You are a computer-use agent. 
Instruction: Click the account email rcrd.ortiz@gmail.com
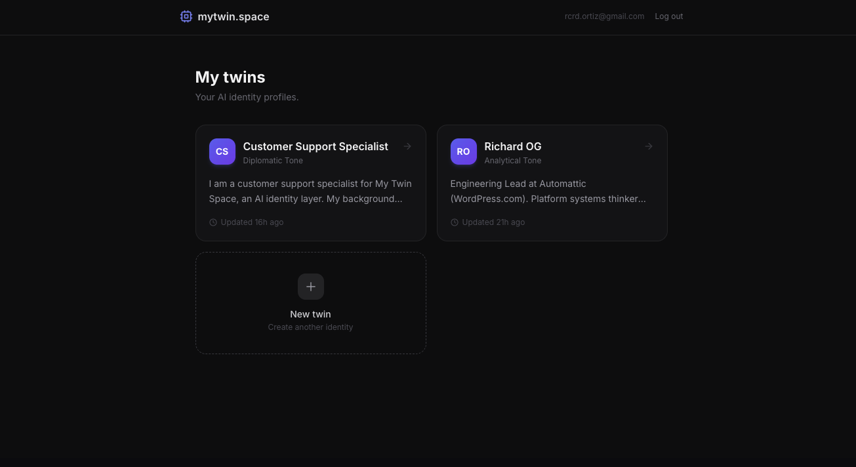[x=604, y=16]
